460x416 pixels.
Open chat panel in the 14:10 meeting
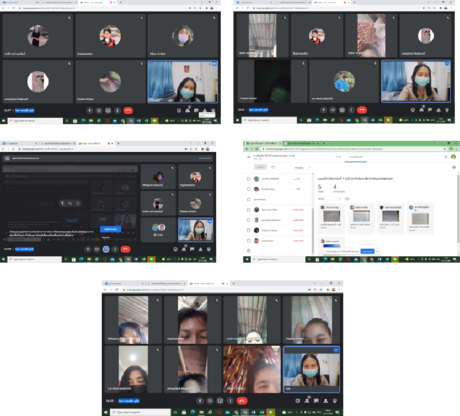point(316,400)
